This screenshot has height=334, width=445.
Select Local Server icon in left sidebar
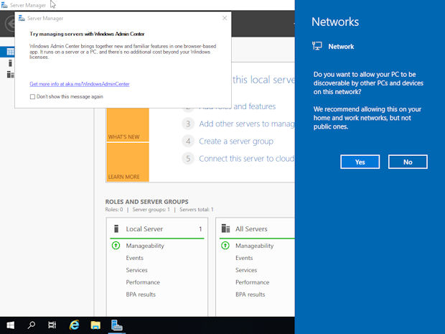[x=10, y=63]
